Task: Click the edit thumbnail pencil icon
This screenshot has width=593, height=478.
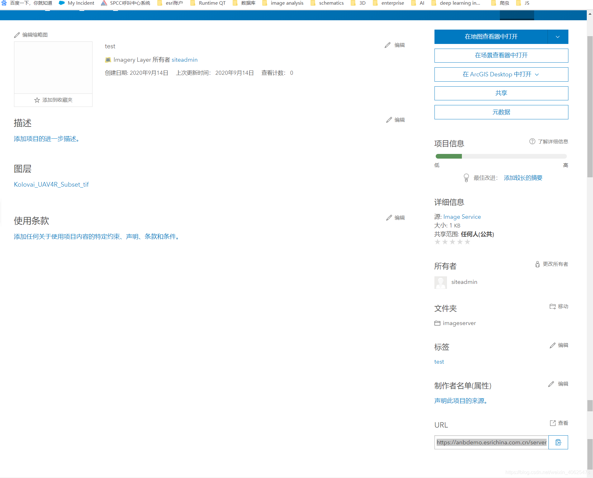Action: click(x=17, y=35)
